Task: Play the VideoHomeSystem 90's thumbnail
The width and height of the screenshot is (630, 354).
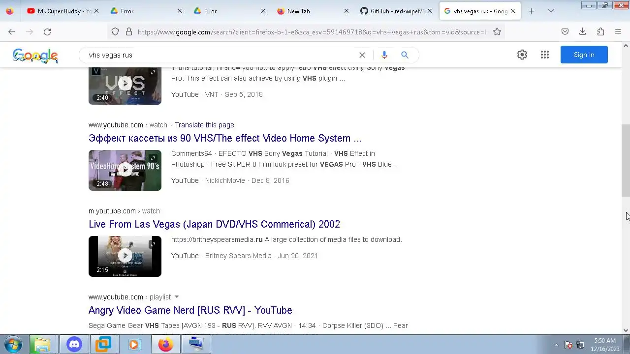Action: (125, 170)
